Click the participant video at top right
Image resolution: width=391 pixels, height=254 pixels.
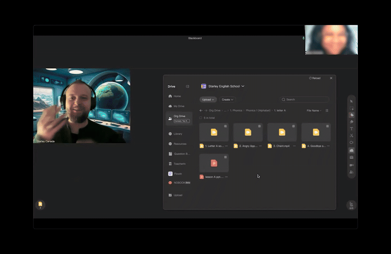pyautogui.click(x=331, y=40)
